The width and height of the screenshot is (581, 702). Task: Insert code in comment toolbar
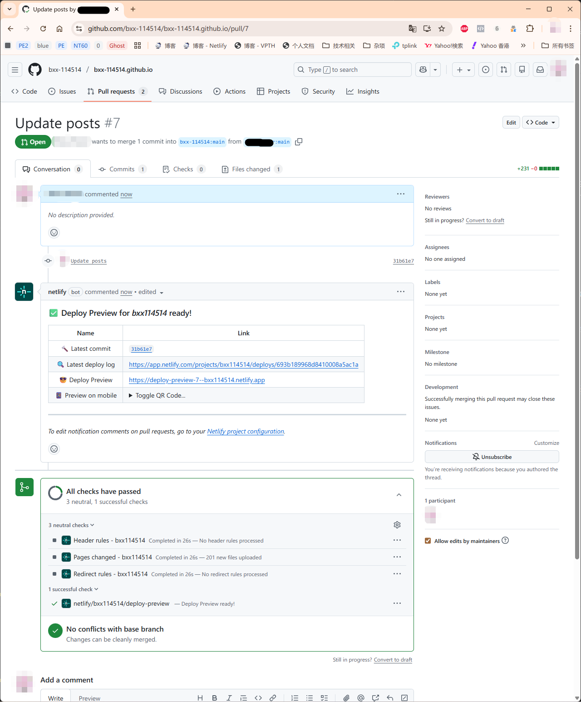(x=258, y=698)
